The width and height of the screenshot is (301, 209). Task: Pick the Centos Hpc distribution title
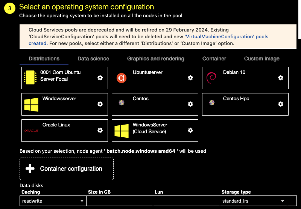(x=236, y=99)
